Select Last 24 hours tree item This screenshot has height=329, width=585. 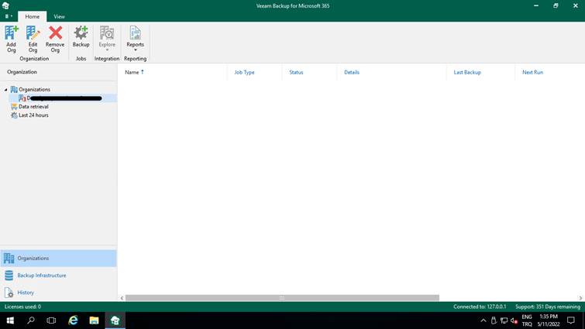pos(33,115)
